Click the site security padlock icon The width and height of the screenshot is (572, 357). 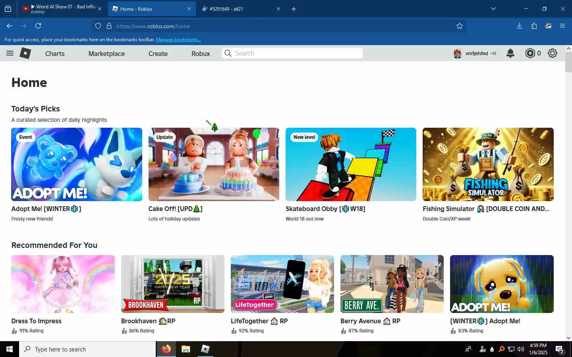tap(109, 26)
